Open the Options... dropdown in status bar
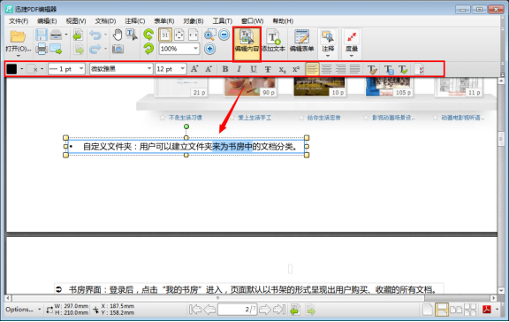Viewport: 509px width, 322px height. click(x=23, y=310)
